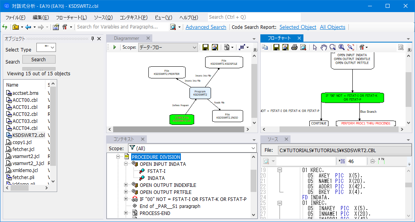Switch to the Diagrammer tab

point(126,38)
